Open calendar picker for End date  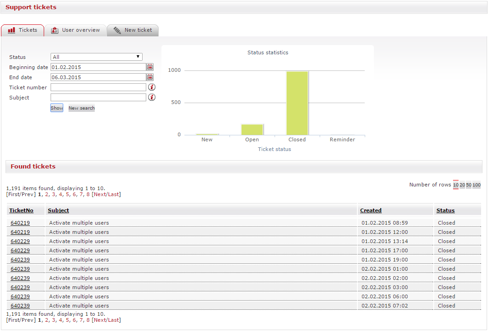pyautogui.click(x=150, y=77)
